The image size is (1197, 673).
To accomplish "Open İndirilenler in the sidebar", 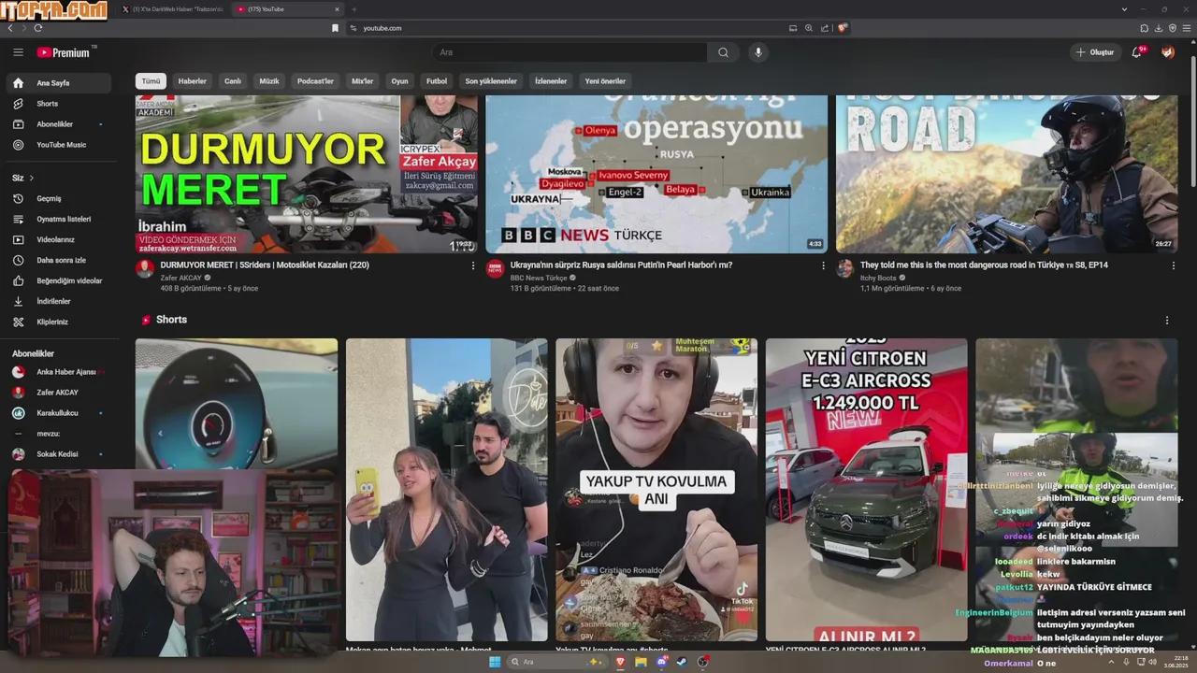I will [x=58, y=301].
